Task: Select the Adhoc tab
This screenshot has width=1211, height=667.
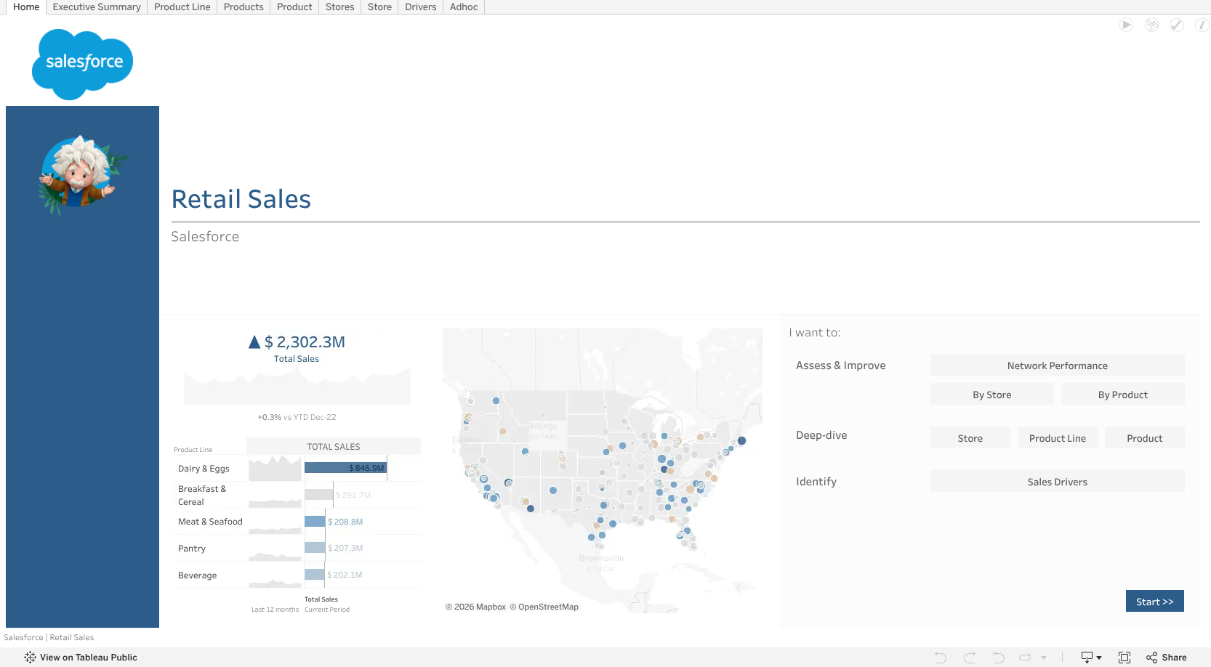Action: (x=464, y=7)
